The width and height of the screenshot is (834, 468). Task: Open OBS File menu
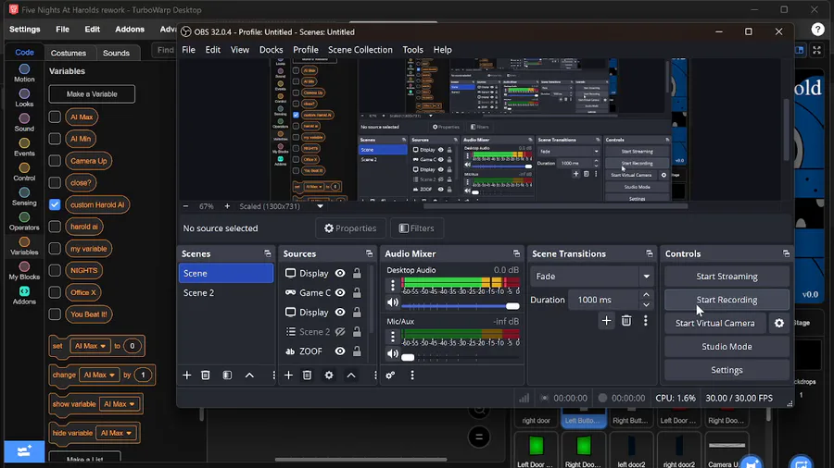[x=188, y=50]
